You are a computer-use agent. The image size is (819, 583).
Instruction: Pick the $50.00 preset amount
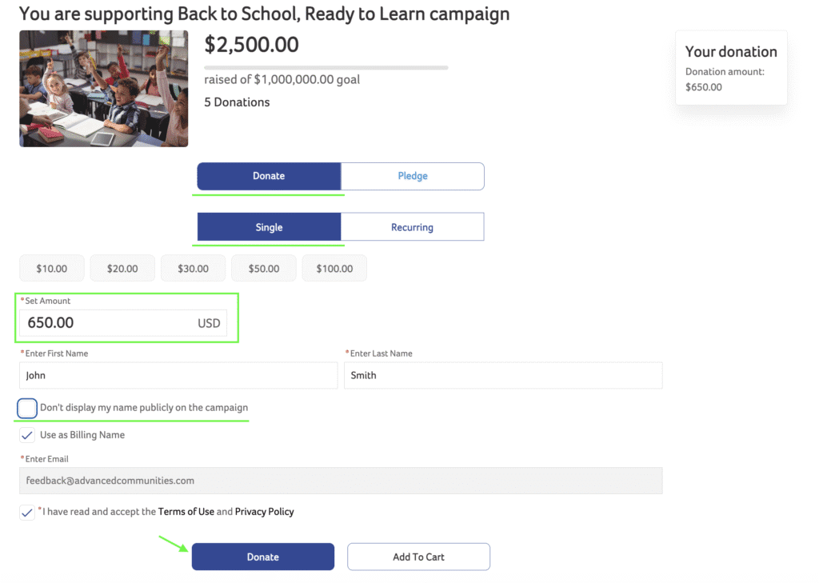[264, 269]
